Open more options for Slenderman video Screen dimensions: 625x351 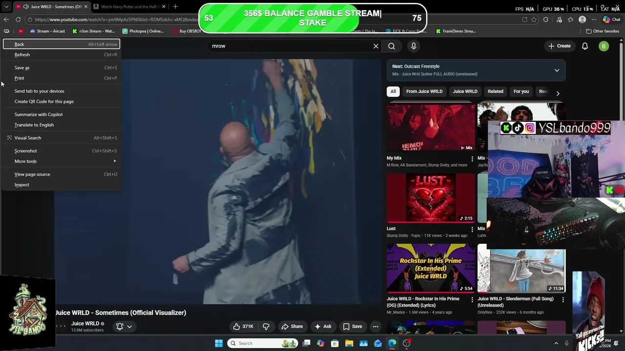(x=563, y=299)
